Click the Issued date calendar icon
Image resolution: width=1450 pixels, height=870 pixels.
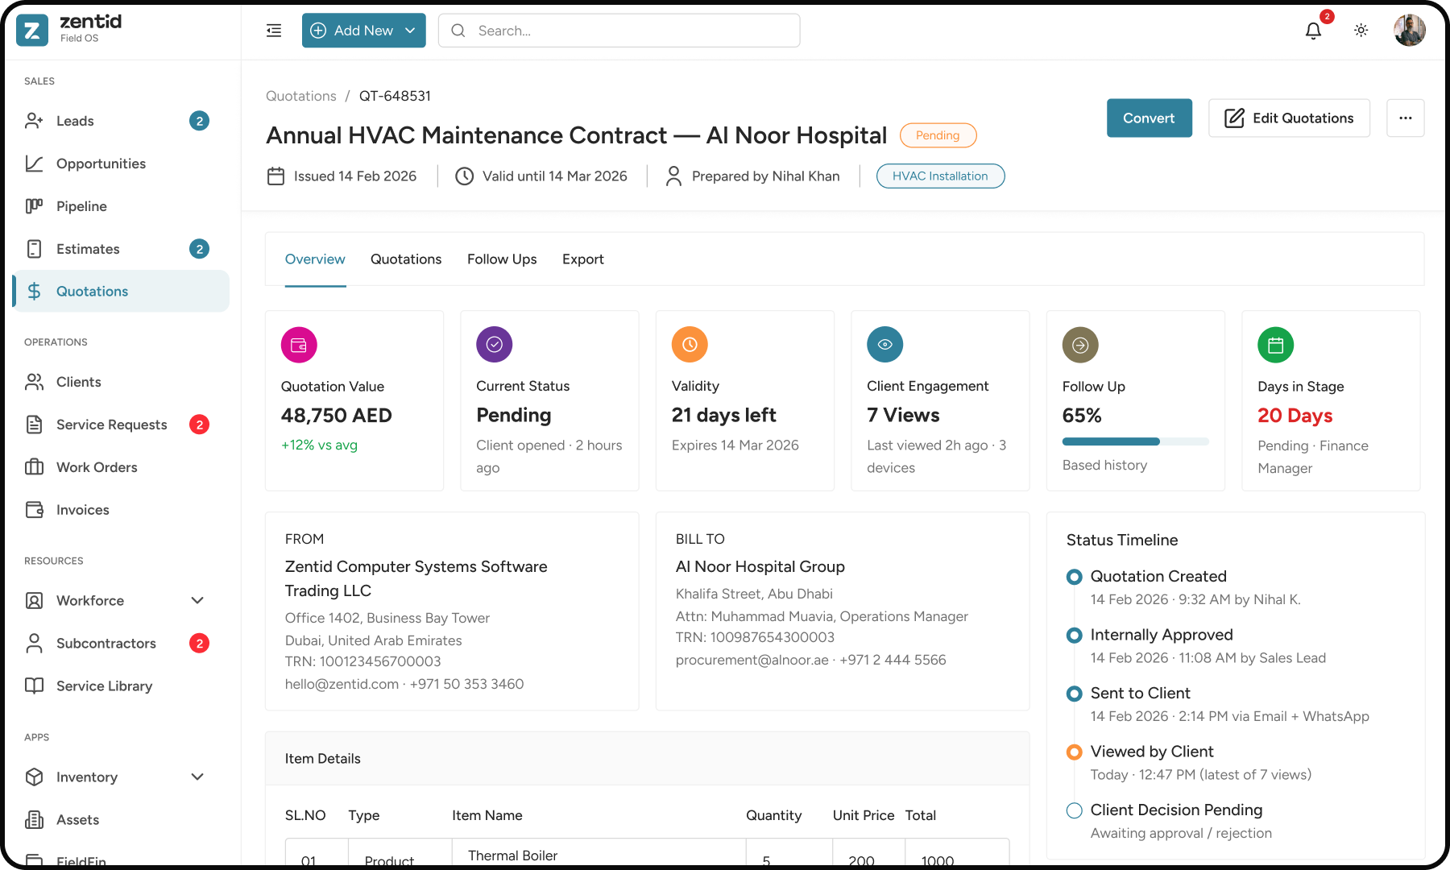pyautogui.click(x=275, y=176)
